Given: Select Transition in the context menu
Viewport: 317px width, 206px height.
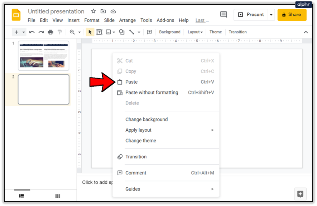Looking at the screenshot, I should tap(166, 157).
